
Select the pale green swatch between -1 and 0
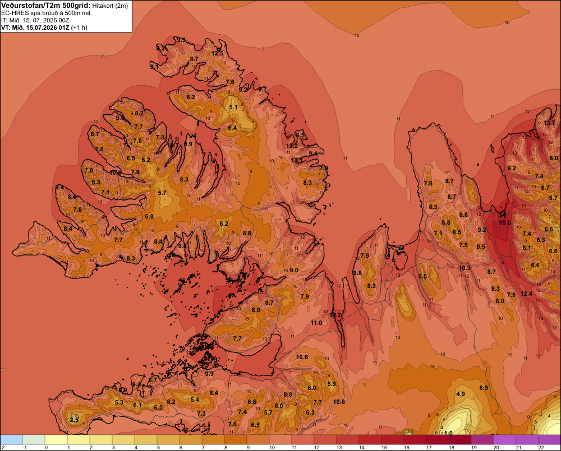34,440
